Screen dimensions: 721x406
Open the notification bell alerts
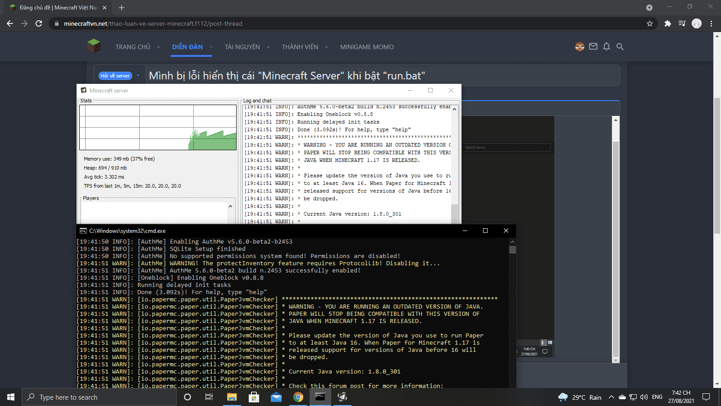[x=607, y=46]
